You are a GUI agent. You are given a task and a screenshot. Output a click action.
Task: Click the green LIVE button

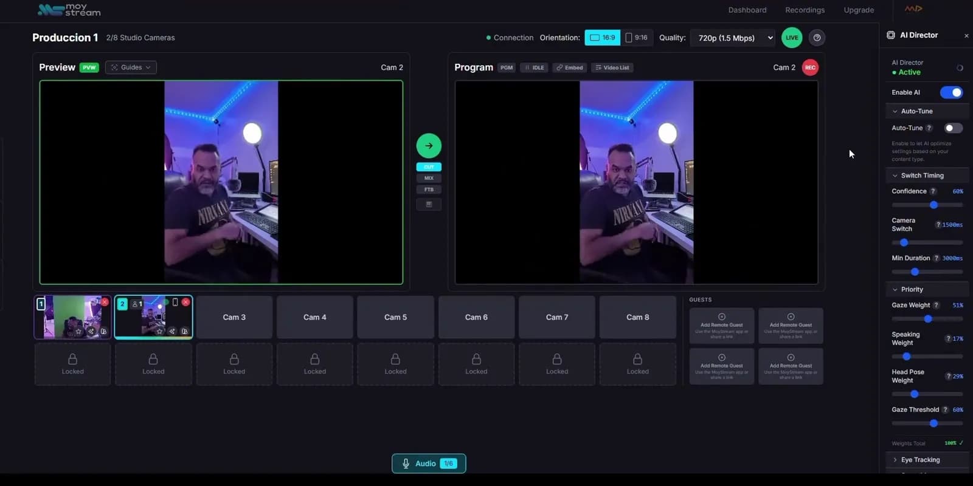pyautogui.click(x=792, y=38)
